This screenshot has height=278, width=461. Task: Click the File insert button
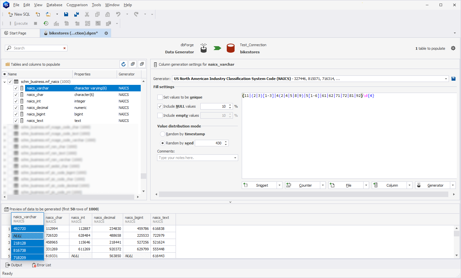click(x=346, y=185)
